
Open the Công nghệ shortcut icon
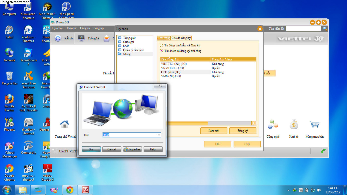click(x=273, y=124)
